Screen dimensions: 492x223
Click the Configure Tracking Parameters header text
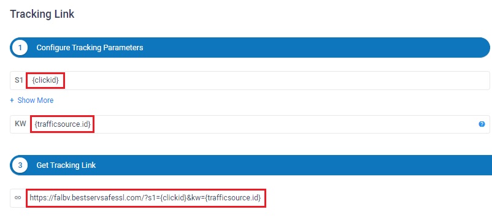tap(90, 48)
